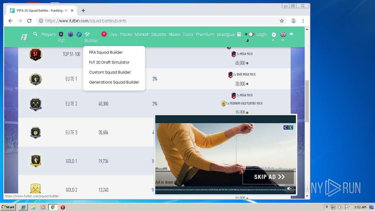Screen dimensions: 375x211
Task: Click the FUTBIN logo in navbar
Action: point(24,37)
